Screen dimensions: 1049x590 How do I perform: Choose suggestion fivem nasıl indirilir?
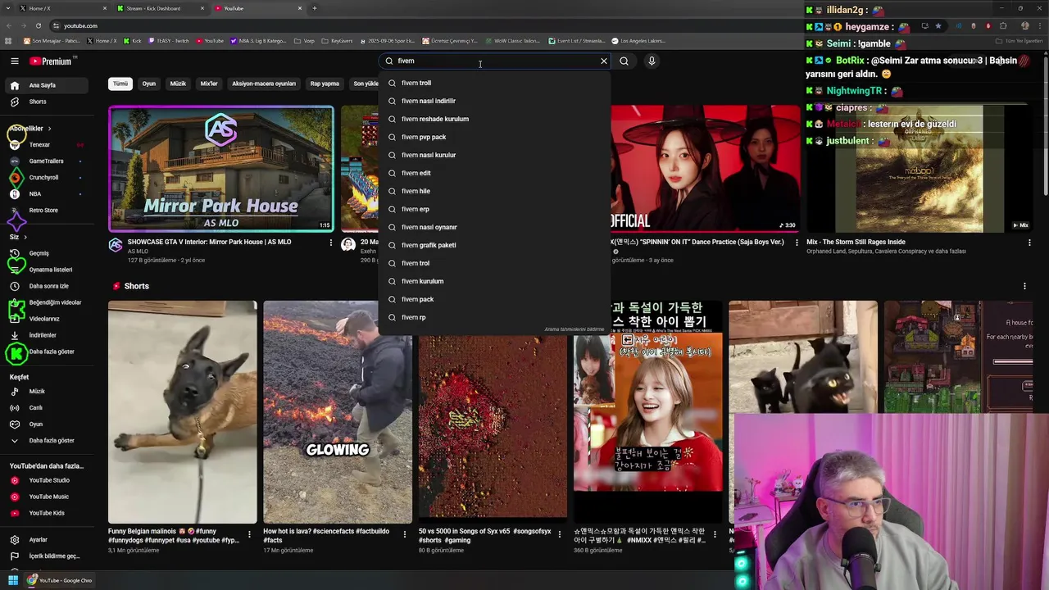[x=495, y=101]
